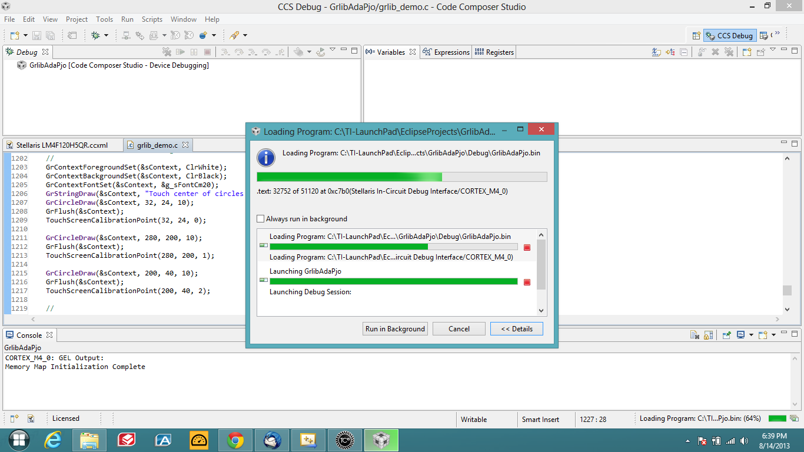
Task: Click the Suspend button in Debug view
Action: click(194, 52)
